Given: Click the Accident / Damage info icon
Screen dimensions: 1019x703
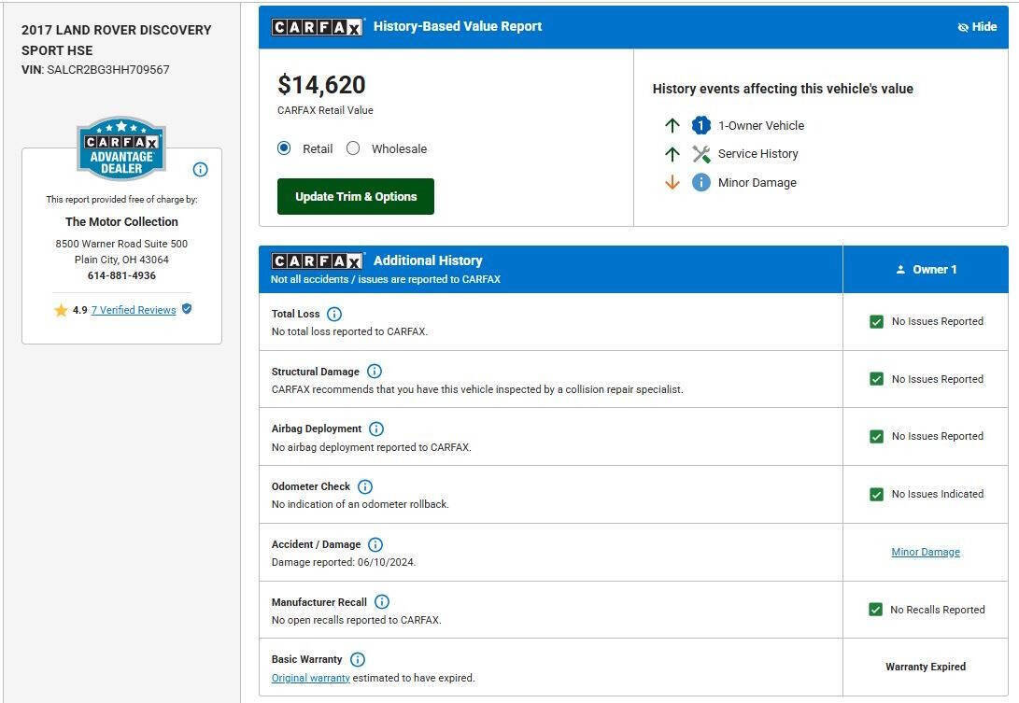Looking at the screenshot, I should [x=375, y=544].
